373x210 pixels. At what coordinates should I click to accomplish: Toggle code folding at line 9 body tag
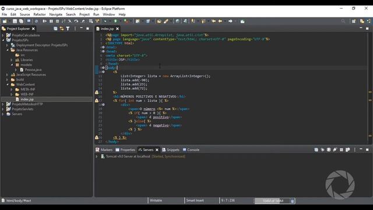(x=103, y=68)
